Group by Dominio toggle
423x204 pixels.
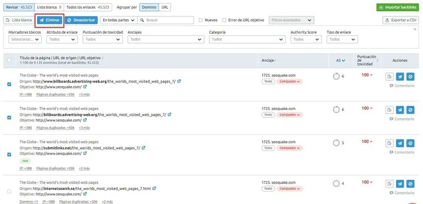click(149, 7)
